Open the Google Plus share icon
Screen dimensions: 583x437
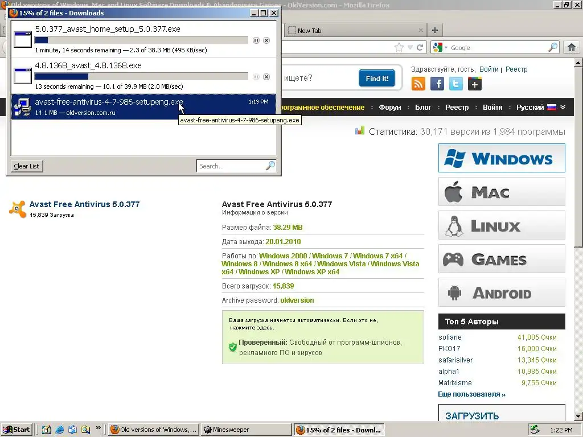[475, 84]
